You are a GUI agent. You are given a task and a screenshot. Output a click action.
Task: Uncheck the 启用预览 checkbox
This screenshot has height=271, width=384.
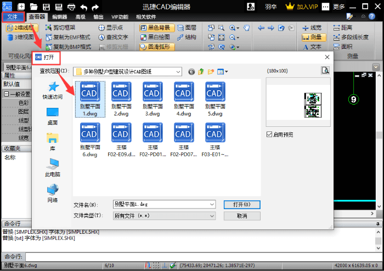(x=269, y=134)
